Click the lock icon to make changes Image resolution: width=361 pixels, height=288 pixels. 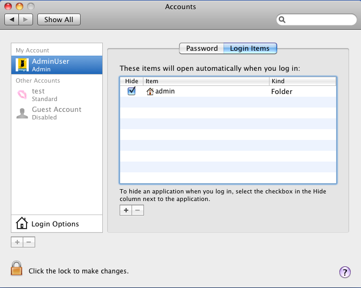click(17, 269)
